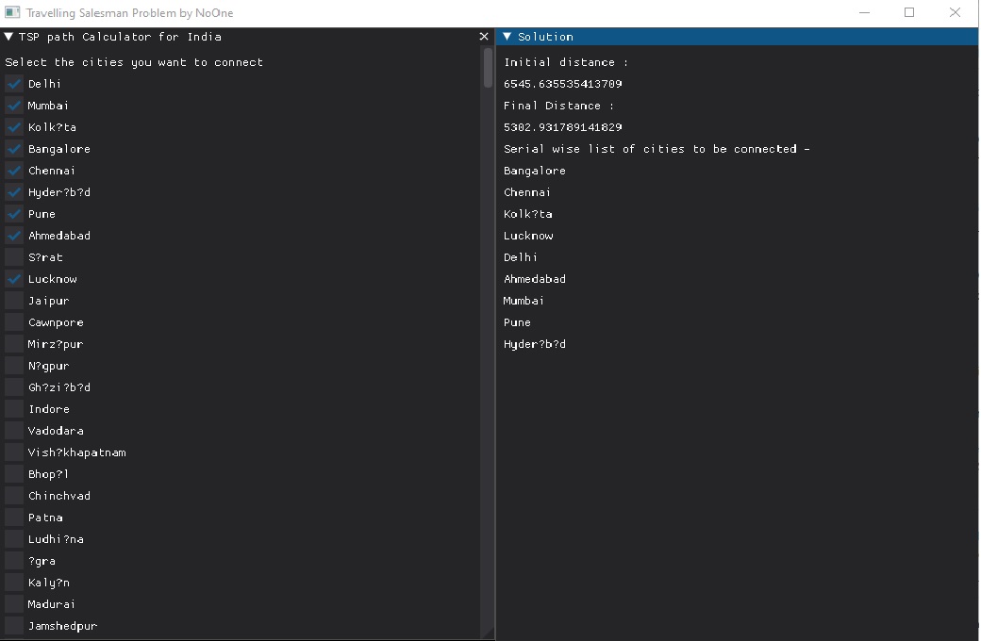Screen dimensions: 981x641
Task: Enable the Madurai checkbox
Action: pos(12,604)
